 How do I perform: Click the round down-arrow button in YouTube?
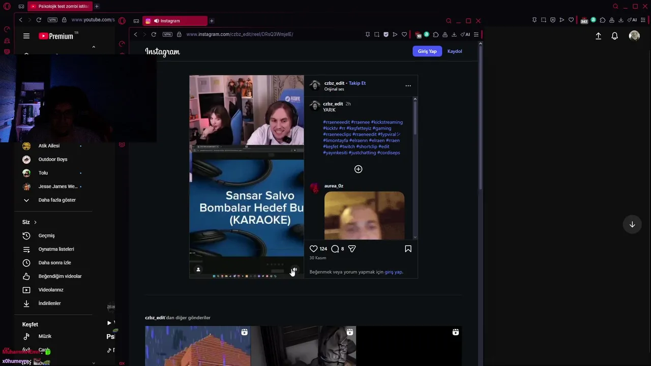(632, 225)
